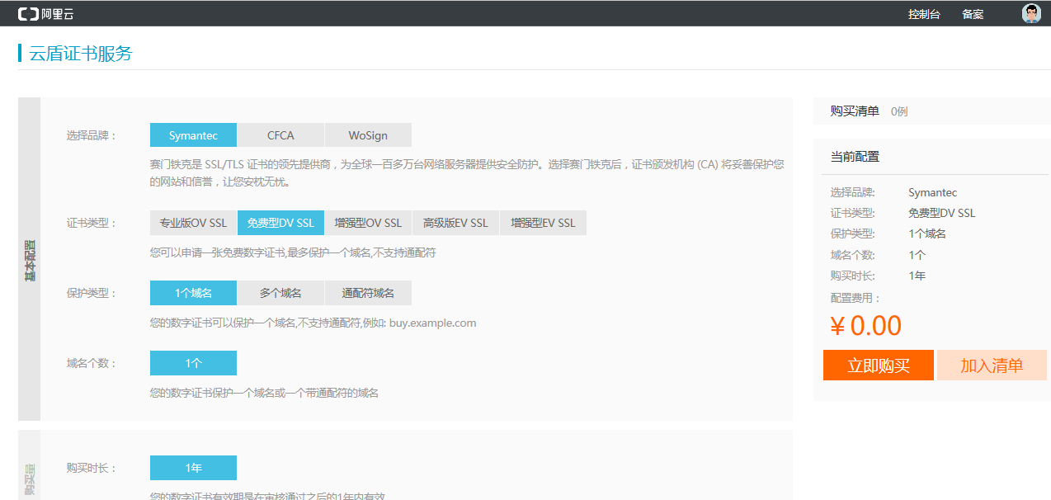The width and height of the screenshot is (1051, 500).
Task: Select WoSign as the brand
Action: tap(368, 135)
